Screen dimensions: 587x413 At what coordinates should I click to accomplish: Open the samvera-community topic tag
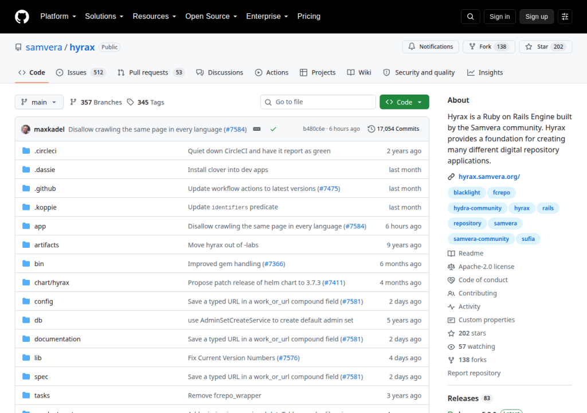[481, 239]
